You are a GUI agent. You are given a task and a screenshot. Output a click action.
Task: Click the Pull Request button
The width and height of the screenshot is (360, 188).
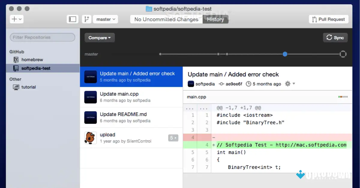(x=328, y=19)
